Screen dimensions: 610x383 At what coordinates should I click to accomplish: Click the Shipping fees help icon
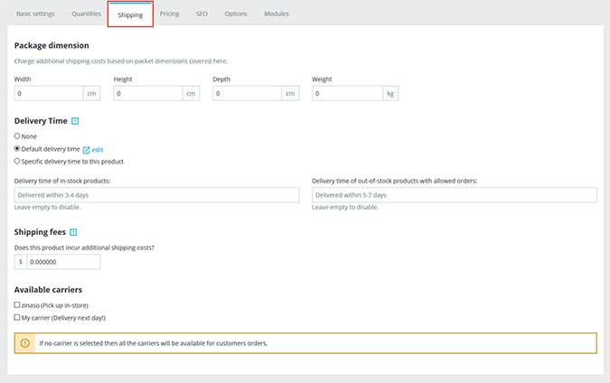73,232
